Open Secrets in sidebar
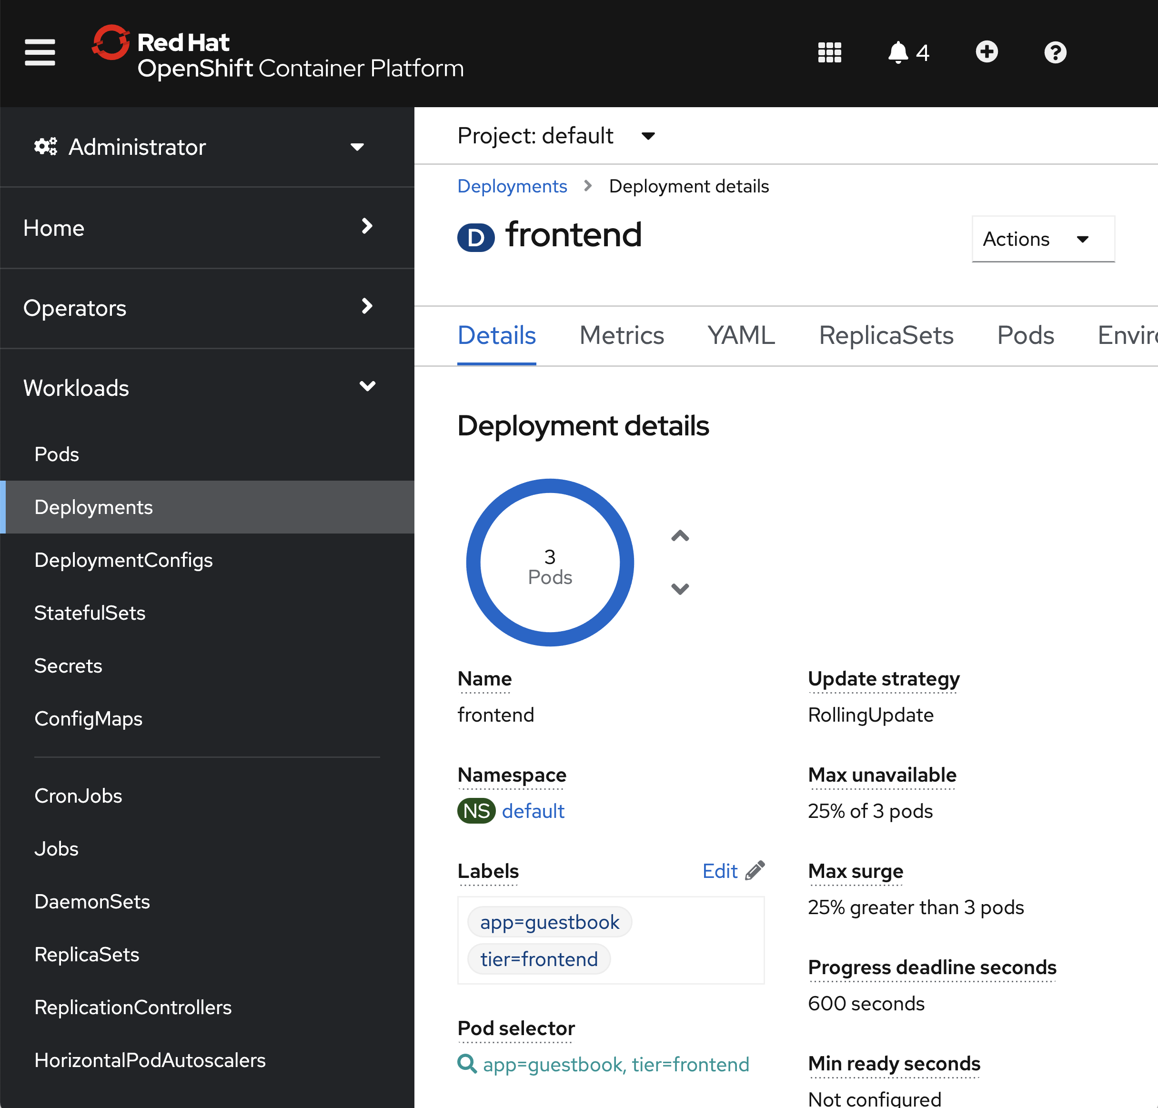 [207, 665]
